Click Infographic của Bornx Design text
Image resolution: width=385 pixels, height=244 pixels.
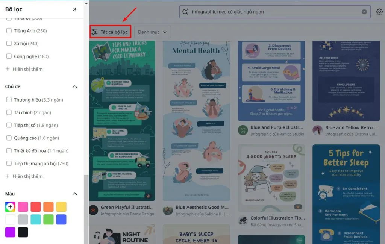(127, 214)
